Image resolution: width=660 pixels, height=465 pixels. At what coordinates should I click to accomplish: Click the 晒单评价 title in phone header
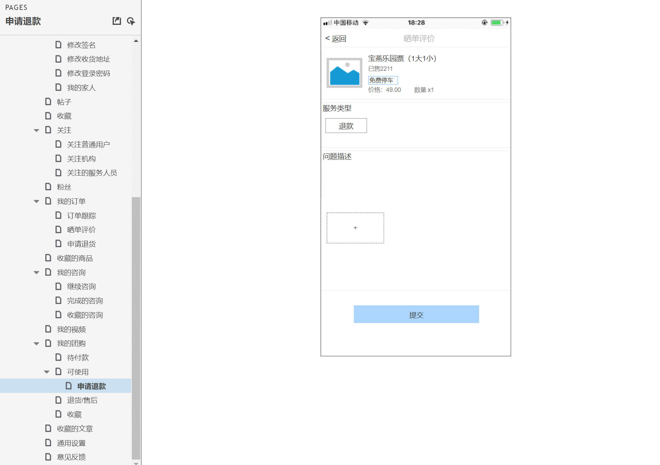419,38
